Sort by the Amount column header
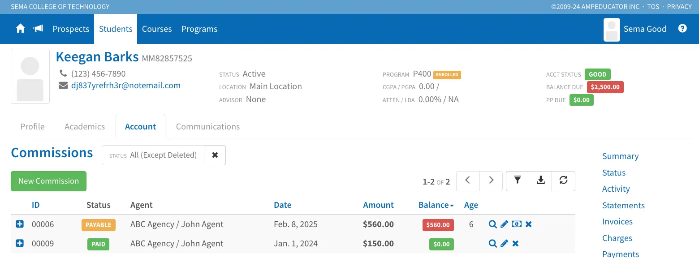Screen dimensions: 699x258 click(378, 205)
